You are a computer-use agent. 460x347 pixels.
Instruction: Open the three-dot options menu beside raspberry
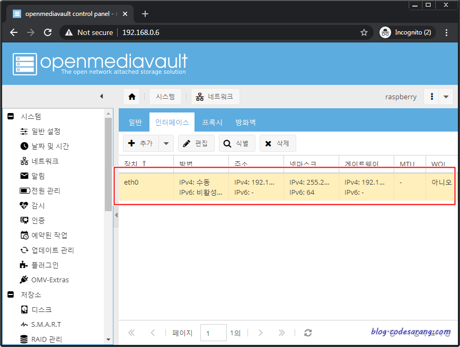click(431, 97)
